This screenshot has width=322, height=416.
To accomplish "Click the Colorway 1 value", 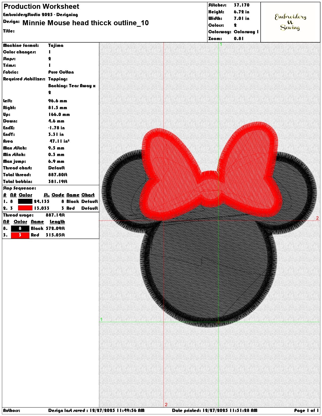I will click(246, 32).
